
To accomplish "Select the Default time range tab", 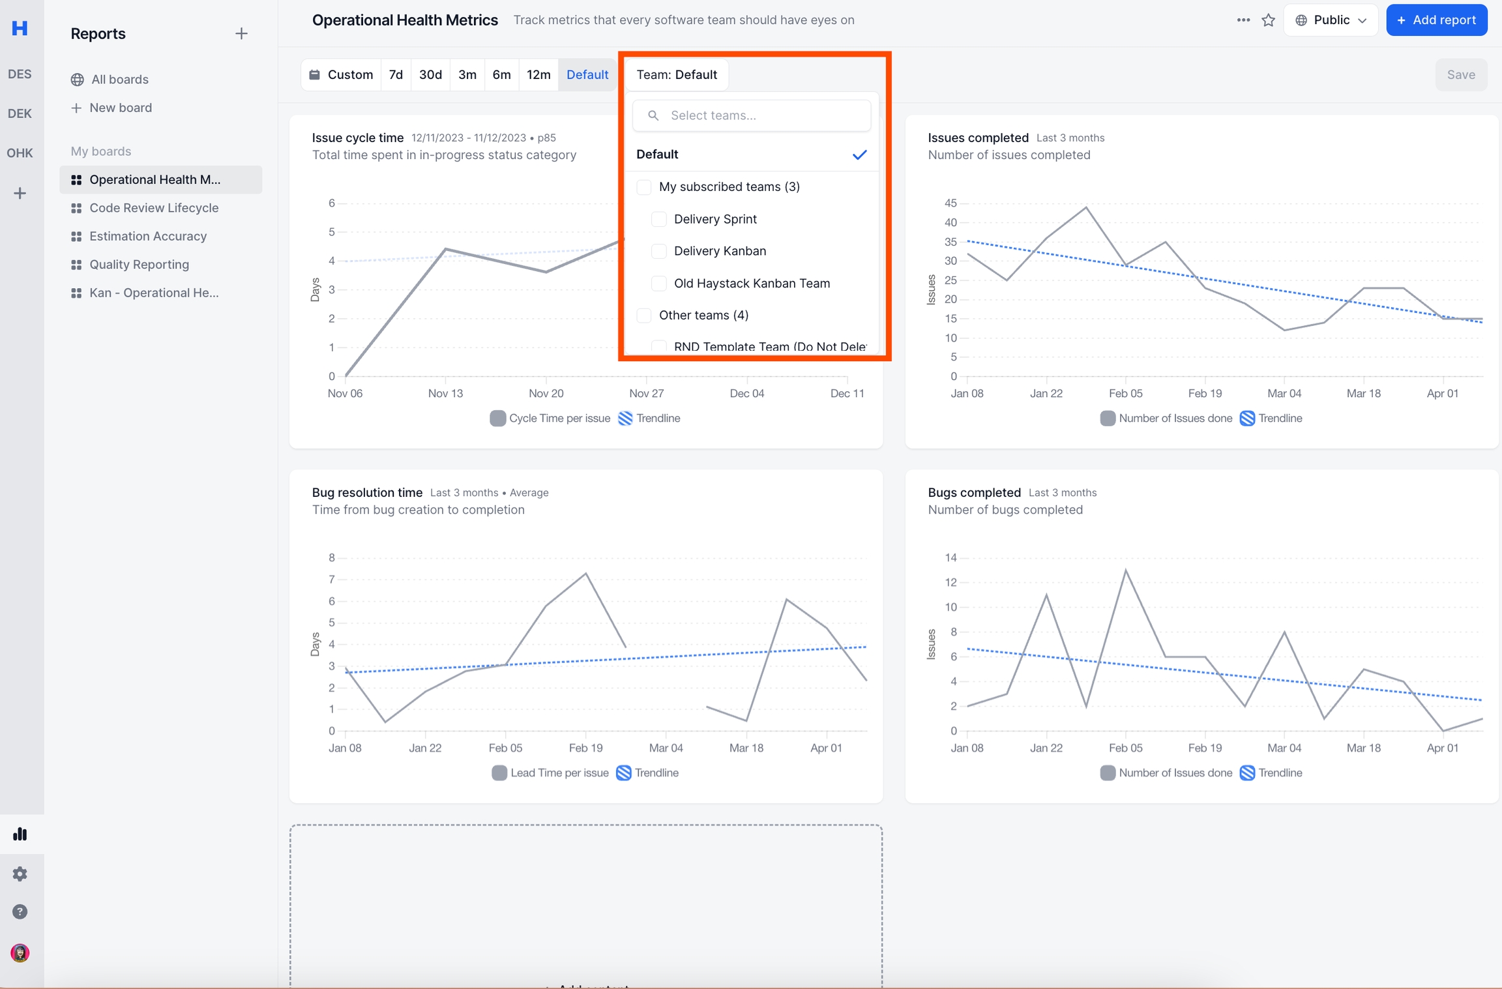I will click(x=587, y=74).
